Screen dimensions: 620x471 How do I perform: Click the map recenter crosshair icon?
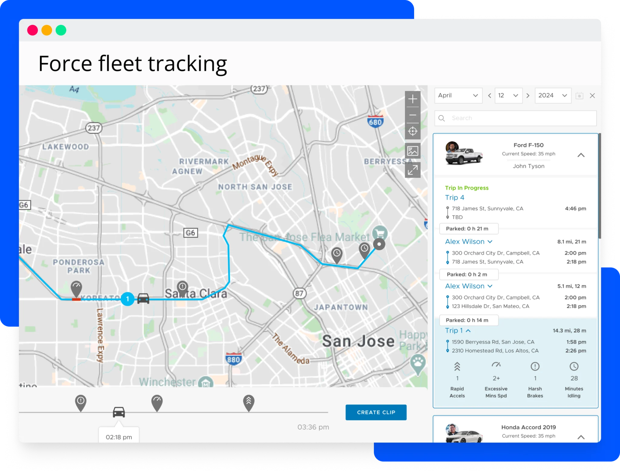click(x=413, y=131)
